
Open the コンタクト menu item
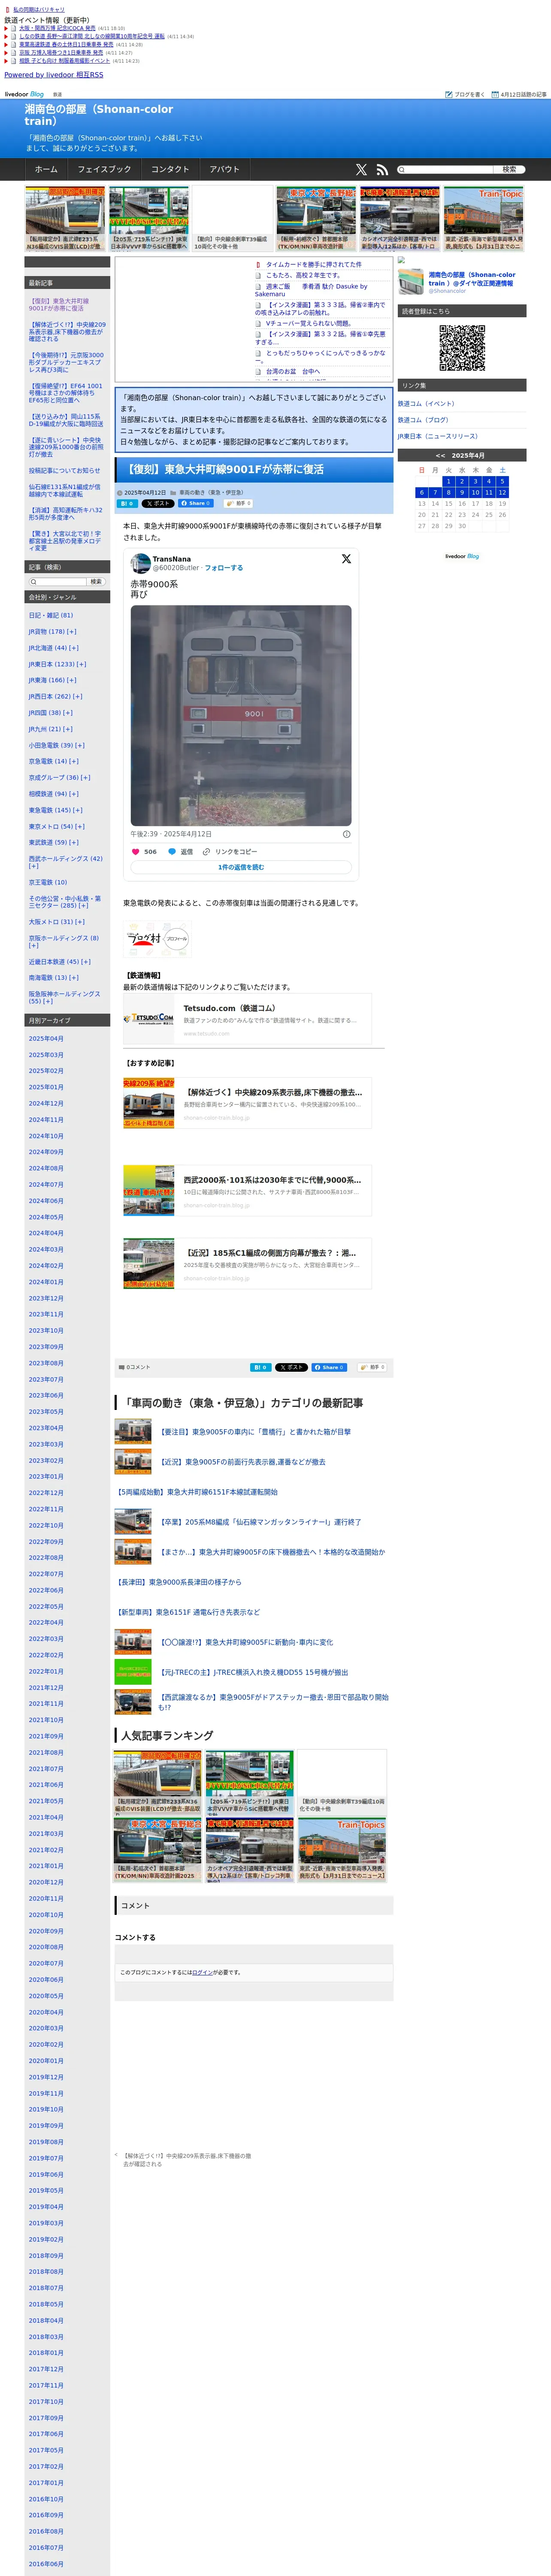point(170,169)
